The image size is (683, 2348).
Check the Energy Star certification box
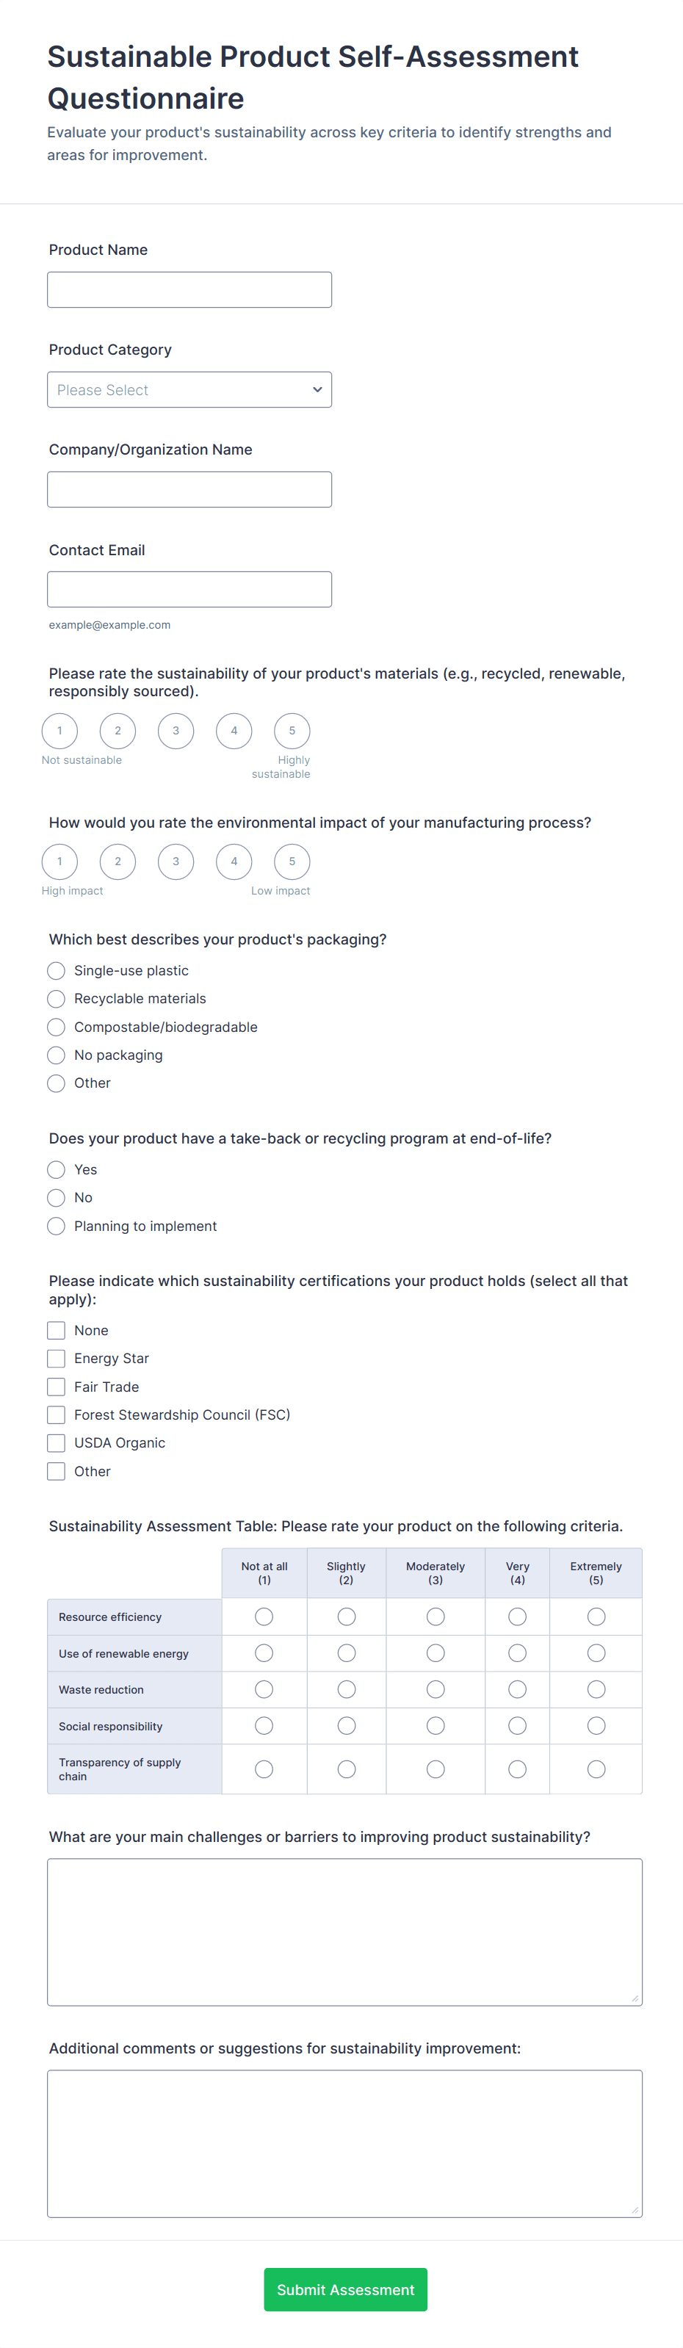point(57,1359)
